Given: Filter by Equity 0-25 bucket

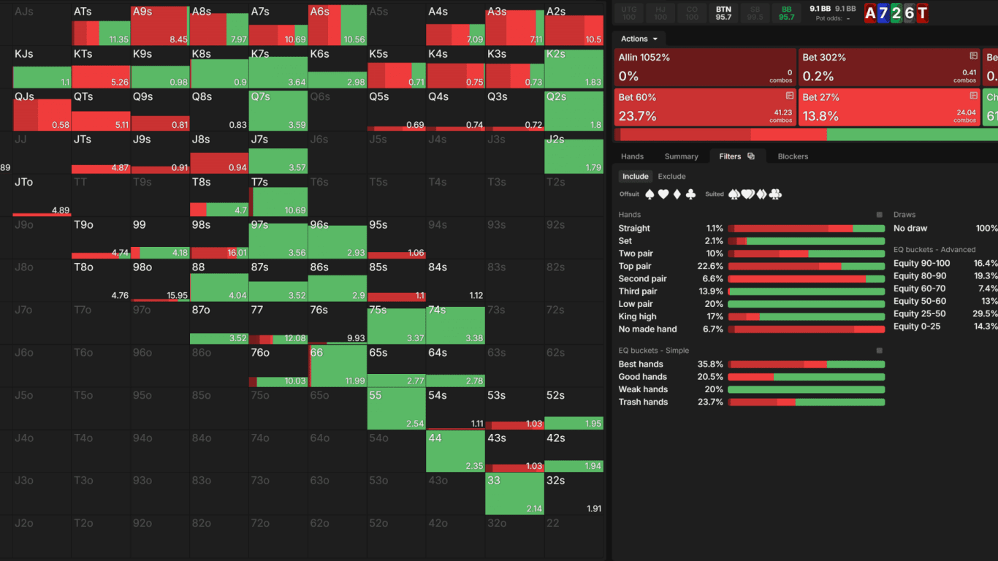Looking at the screenshot, I should 945,327.
